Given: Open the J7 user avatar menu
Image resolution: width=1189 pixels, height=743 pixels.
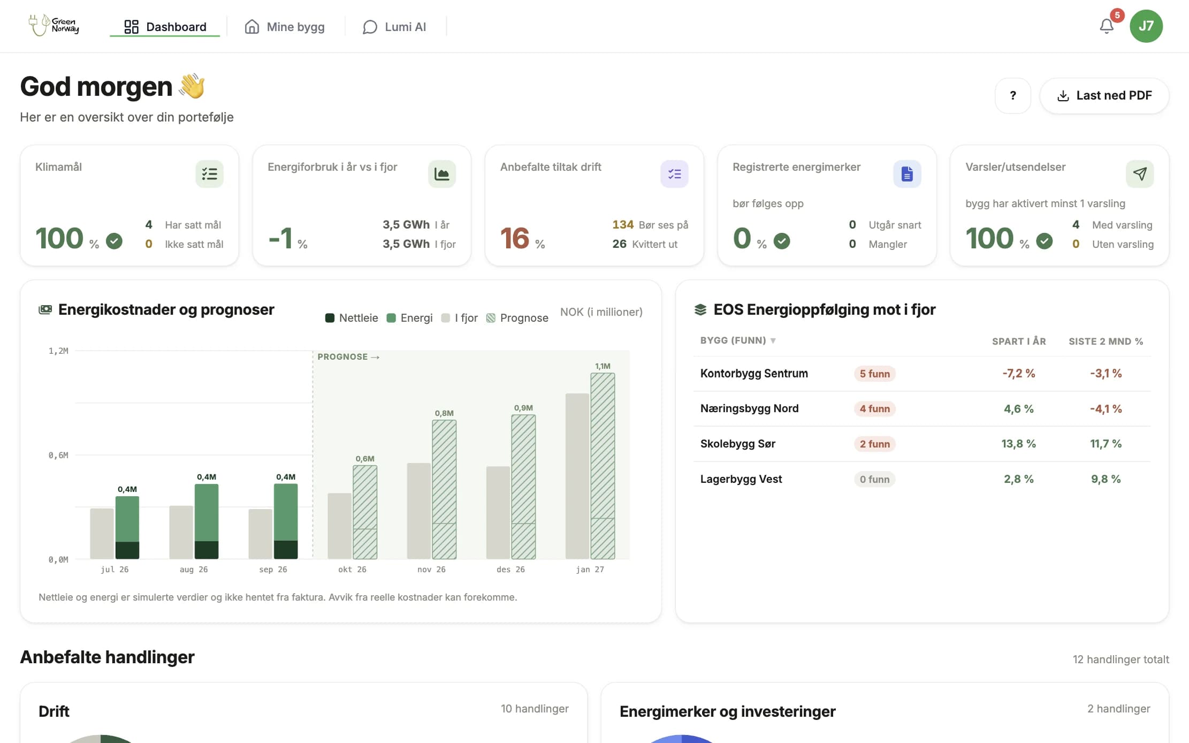Looking at the screenshot, I should tap(1146, 26).
